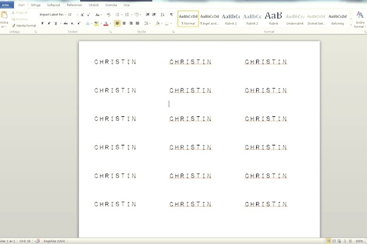The height and width of the screenshot is (244, 367).
Task: Switch to the Referenser tab
Action: click(75, 5)
